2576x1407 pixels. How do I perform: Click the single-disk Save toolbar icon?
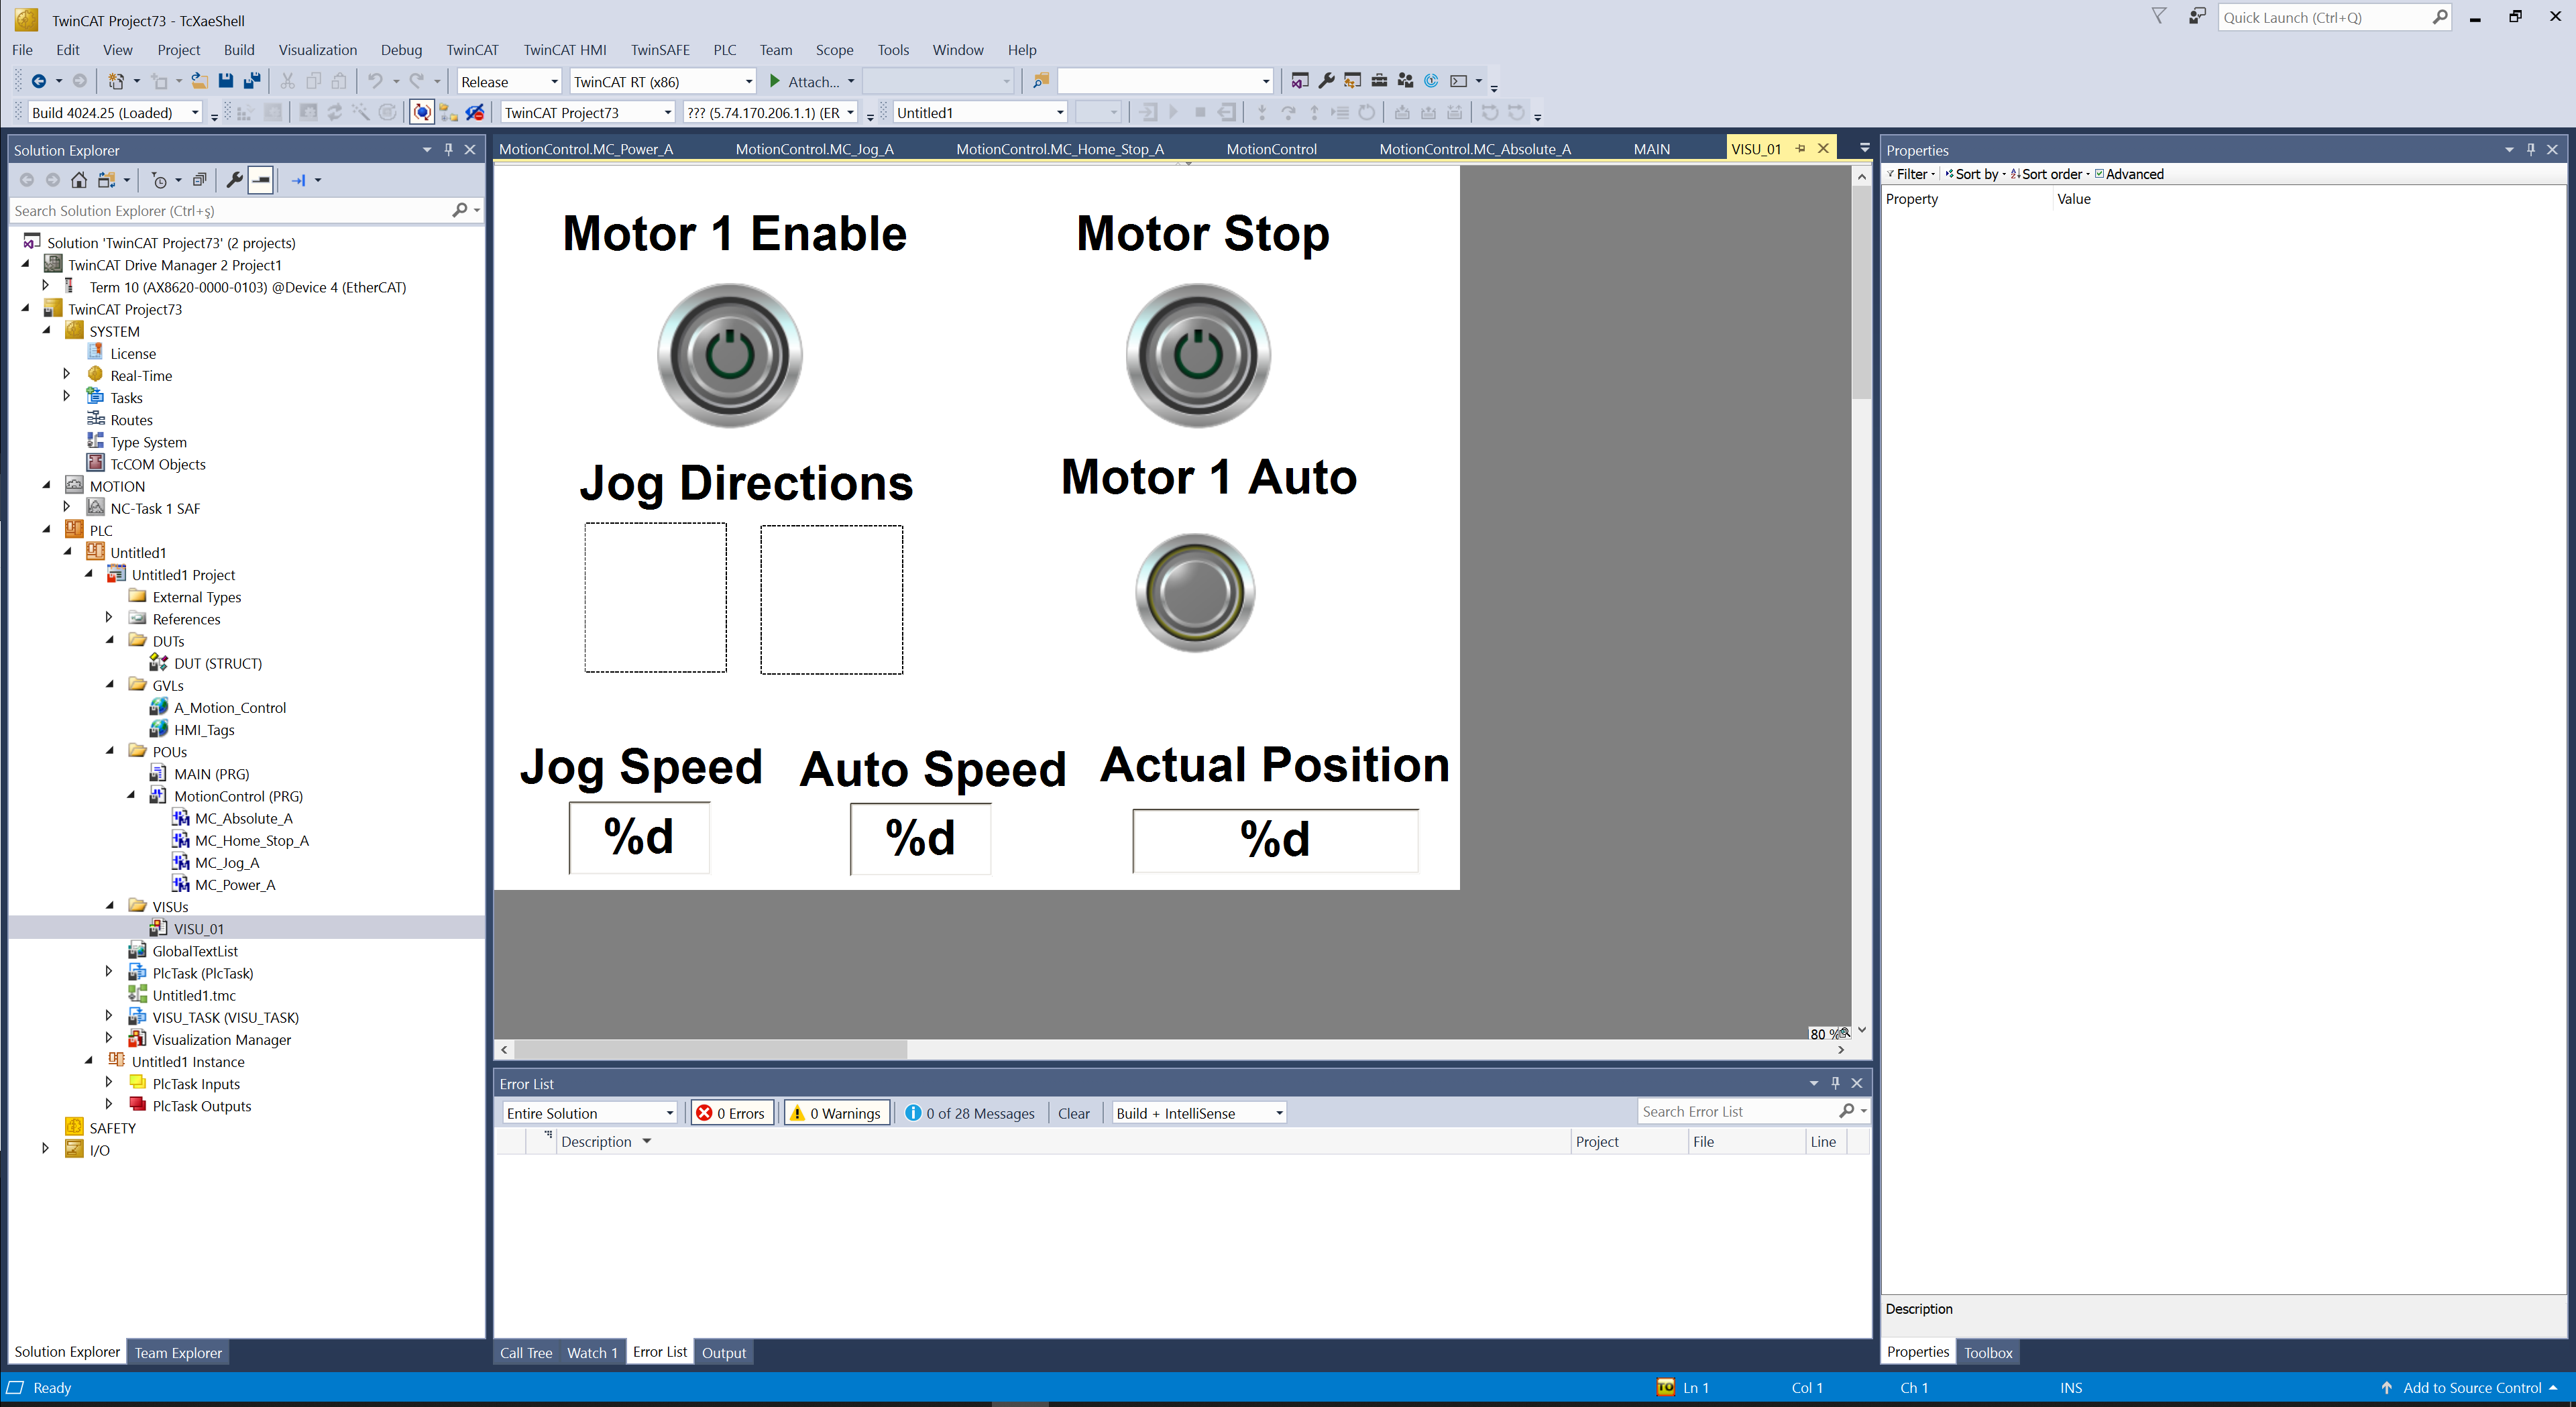[x=226, y=81]
